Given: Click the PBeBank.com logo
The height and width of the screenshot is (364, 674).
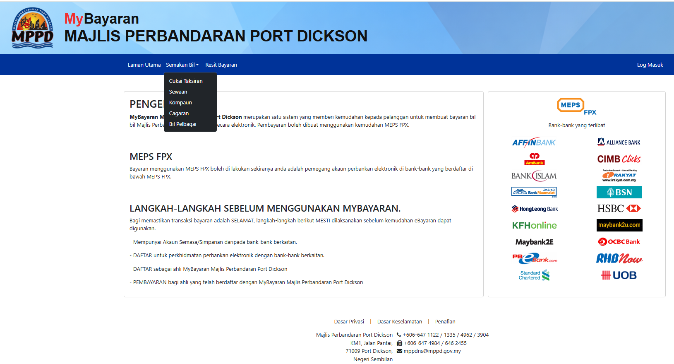Looking at the screenshot, I should point(535,258).
